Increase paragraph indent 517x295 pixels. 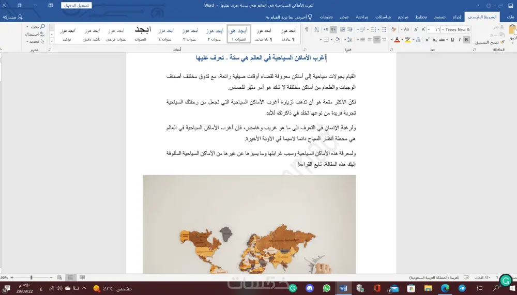(x=343, y=29)
